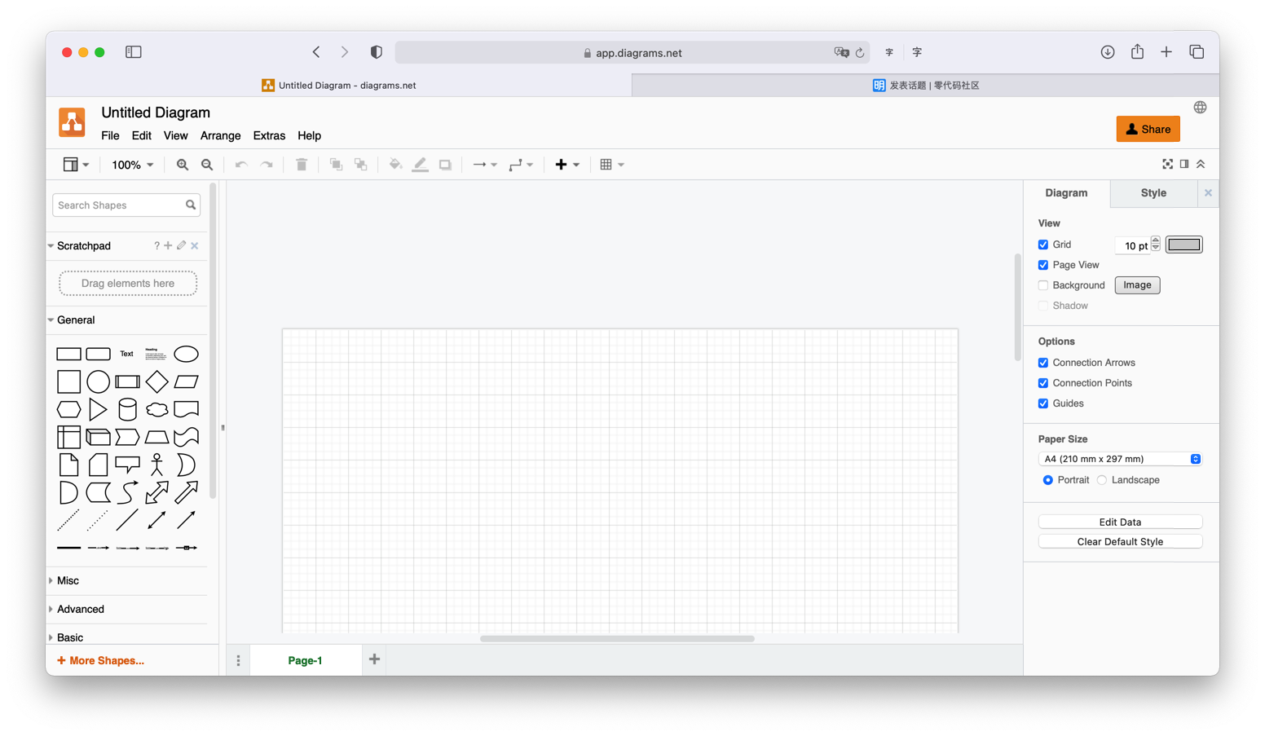The image size is (1265, 736).
Task: Click the search magnifier in Search Shapes
Action: [191, 205]
